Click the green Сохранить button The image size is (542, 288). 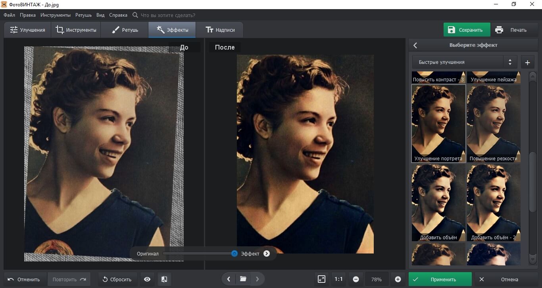[x=467, y=30]
